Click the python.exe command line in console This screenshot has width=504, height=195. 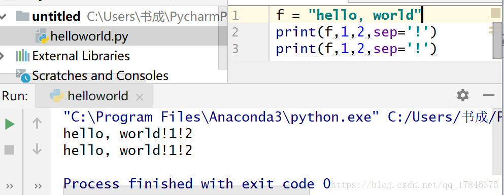tap(283, 117)
